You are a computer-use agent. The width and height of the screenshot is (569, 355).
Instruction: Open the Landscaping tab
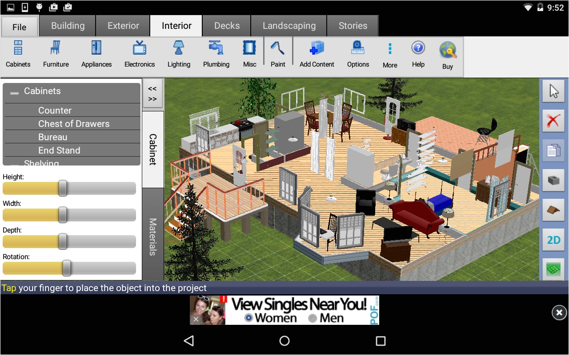tap(289, 25)
